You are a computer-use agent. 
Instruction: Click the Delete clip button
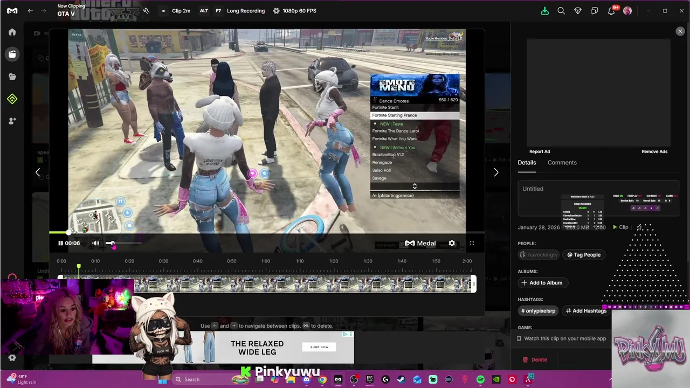535,359
